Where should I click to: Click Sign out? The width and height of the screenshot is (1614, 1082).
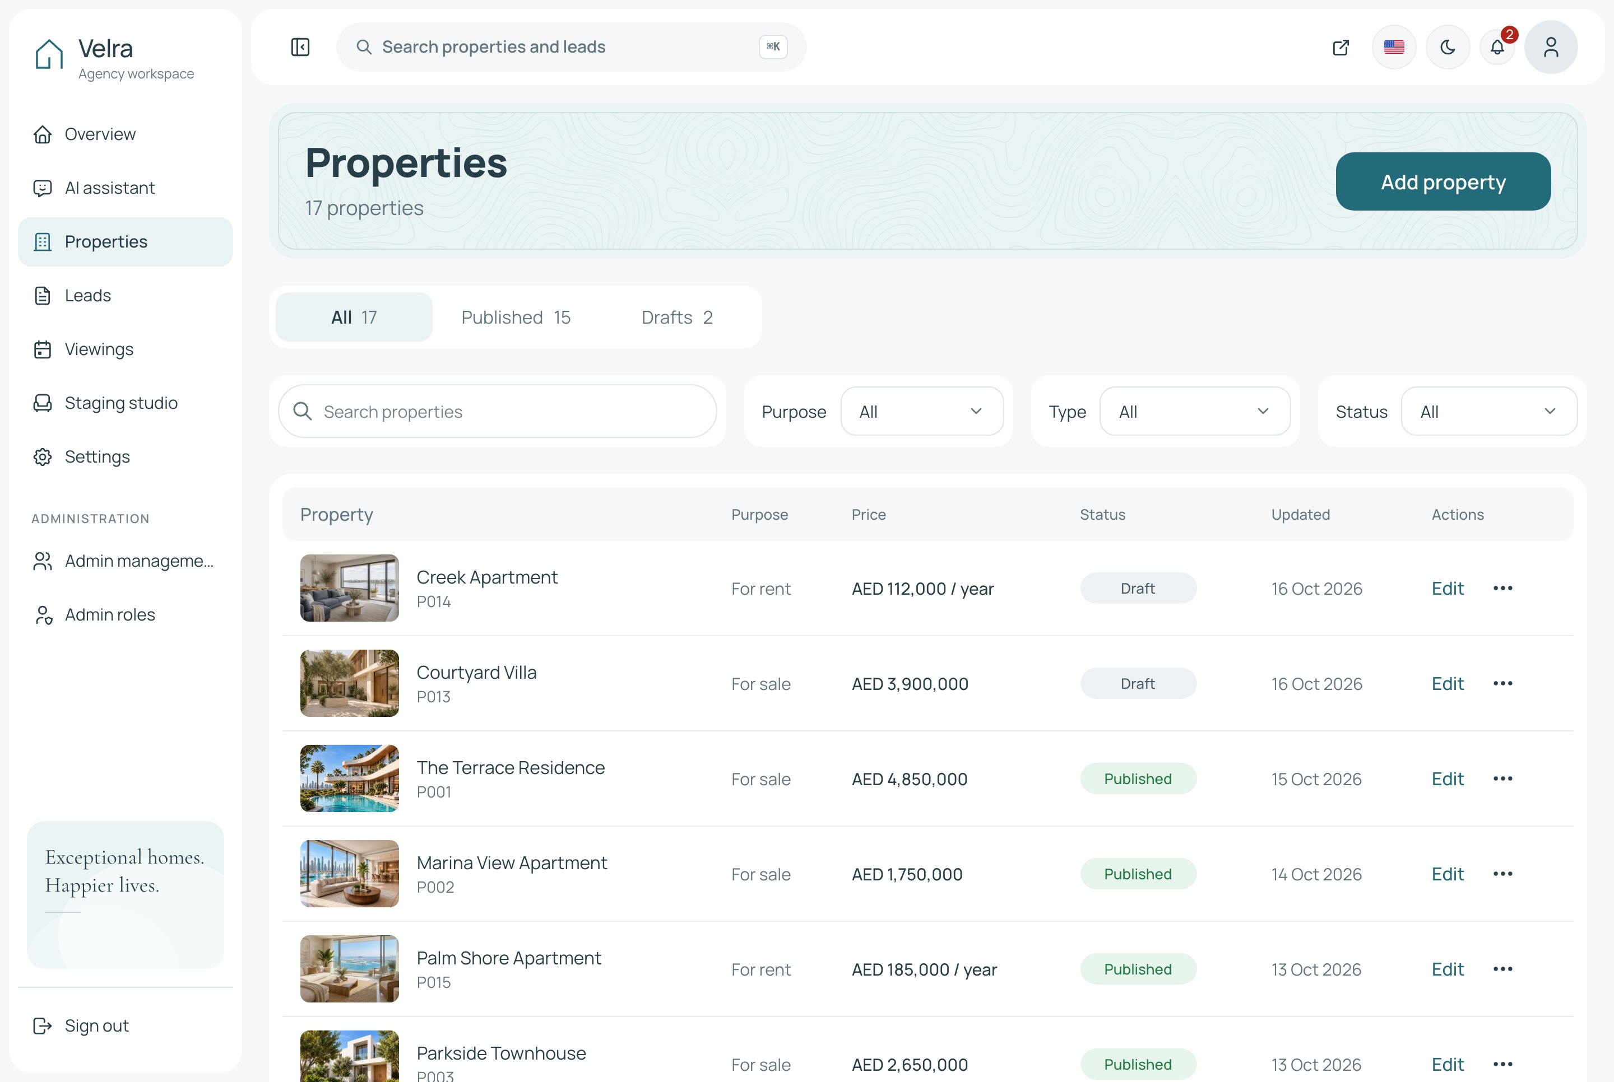[126, 1025]
